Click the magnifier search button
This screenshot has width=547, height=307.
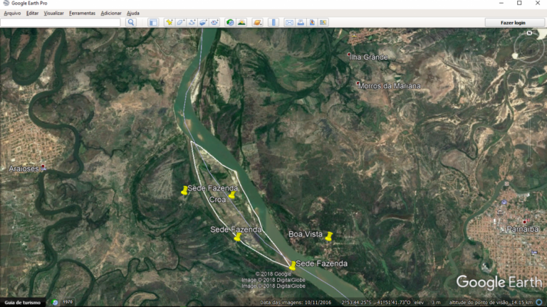(x=131, y=23)
